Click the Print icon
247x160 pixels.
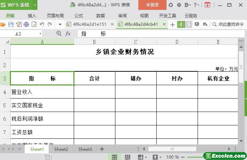click(x=26, y=24)
